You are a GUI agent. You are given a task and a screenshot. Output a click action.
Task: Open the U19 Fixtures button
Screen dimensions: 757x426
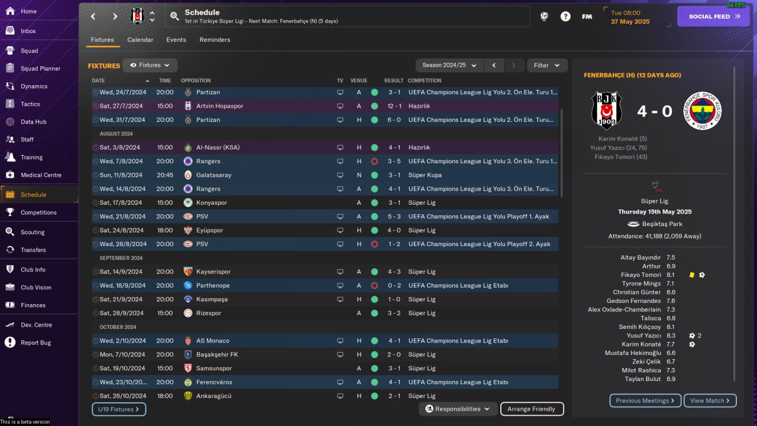[119, 409]
